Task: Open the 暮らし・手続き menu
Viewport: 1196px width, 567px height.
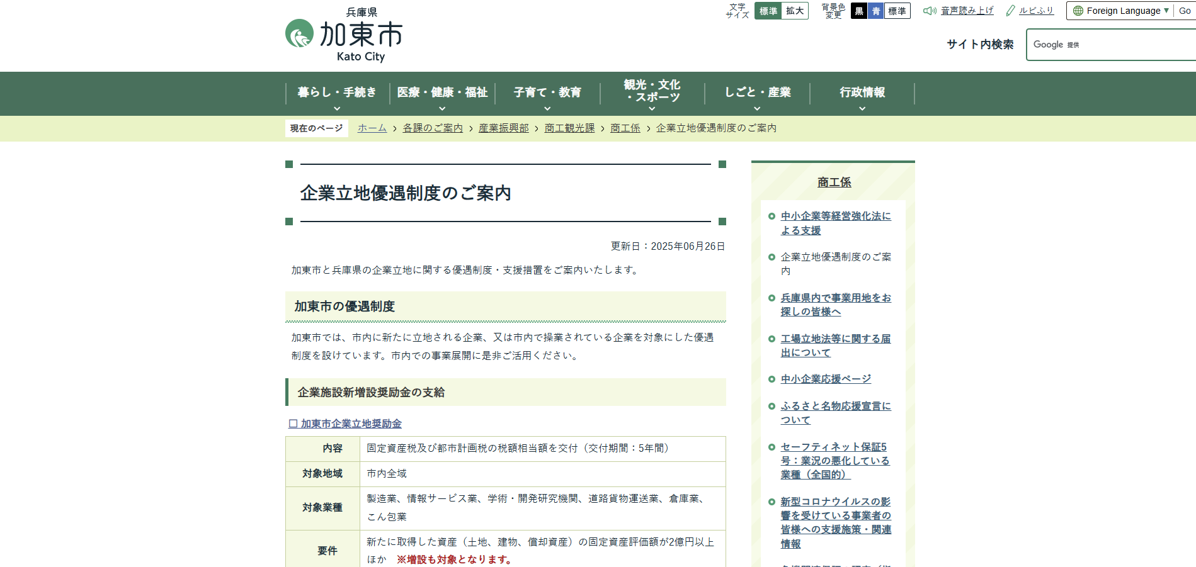Action: click(x=337, y=93)
